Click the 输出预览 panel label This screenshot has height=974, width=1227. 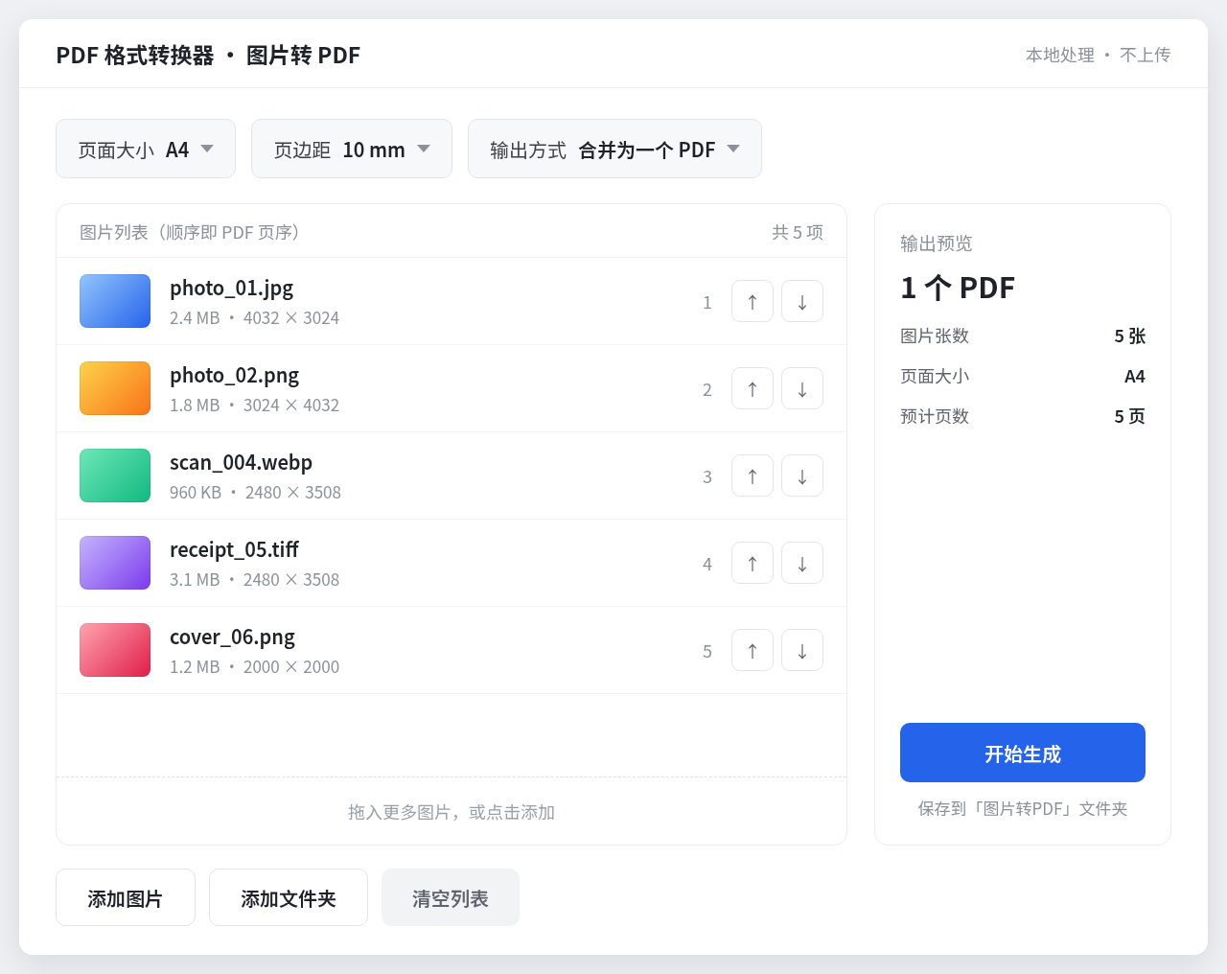(x=936, y=243)
